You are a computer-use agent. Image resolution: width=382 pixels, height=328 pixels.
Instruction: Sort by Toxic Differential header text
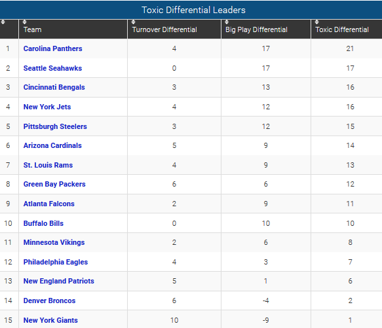pos(342,29)
